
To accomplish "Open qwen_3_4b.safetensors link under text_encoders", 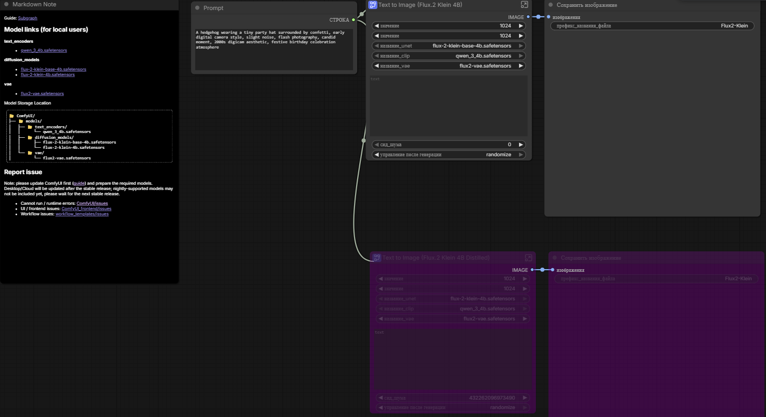I will click(44, 50).
